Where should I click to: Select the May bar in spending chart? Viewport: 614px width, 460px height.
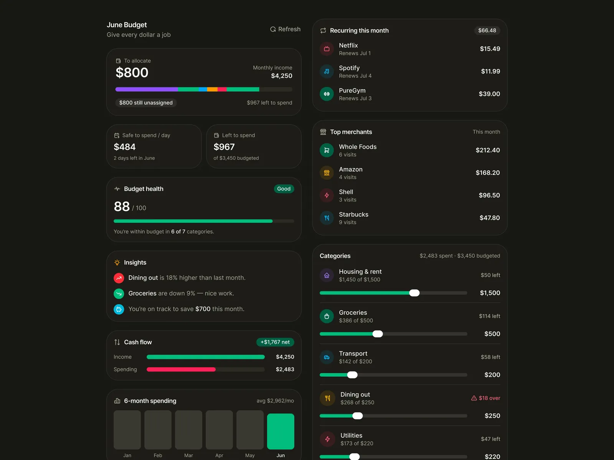(x=250, y=430)
